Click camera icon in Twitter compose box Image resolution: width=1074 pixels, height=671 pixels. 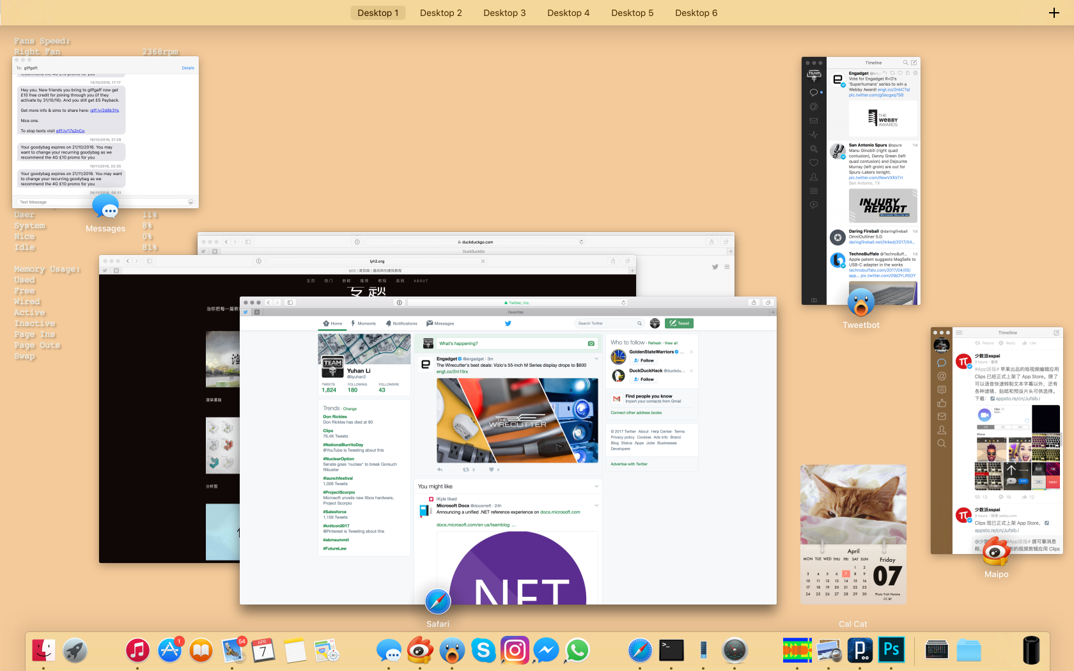[591, 343]
